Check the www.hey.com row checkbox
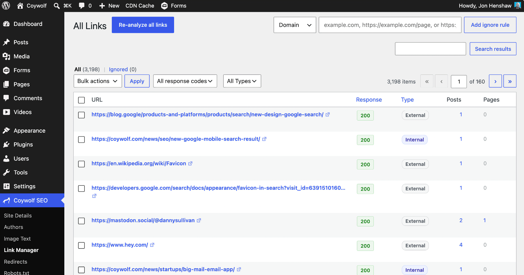This screenshot has width=524, height=275. [x=82, y=246]
